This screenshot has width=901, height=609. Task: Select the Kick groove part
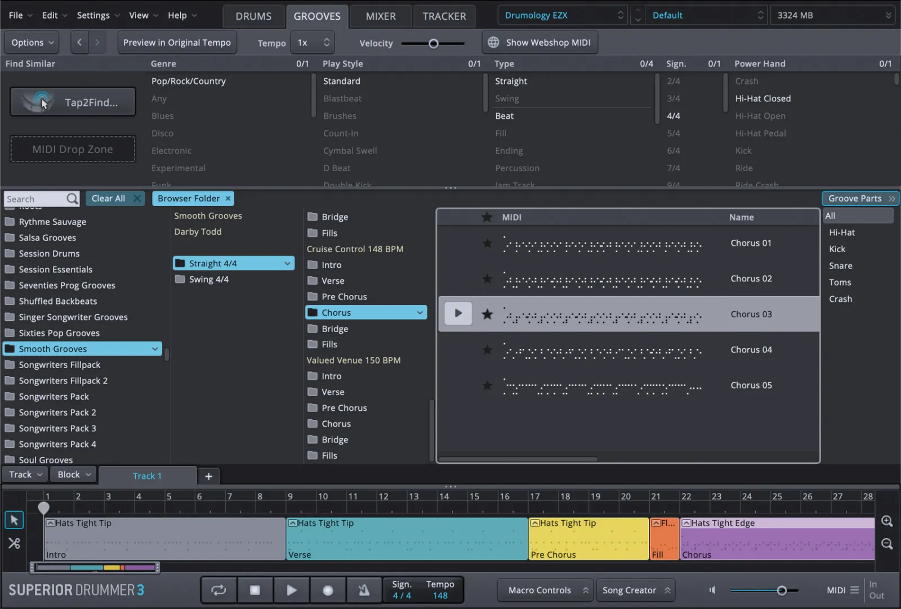click(x=837, y=249)
